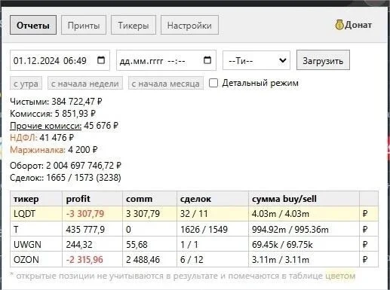
Task: Click the Маржиналка label
Action: [38, 150]
